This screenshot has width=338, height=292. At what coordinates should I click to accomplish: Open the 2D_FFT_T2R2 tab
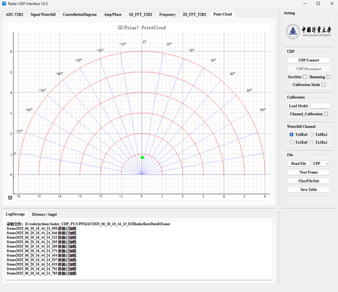pyautogui.click(x=194, y=14)
